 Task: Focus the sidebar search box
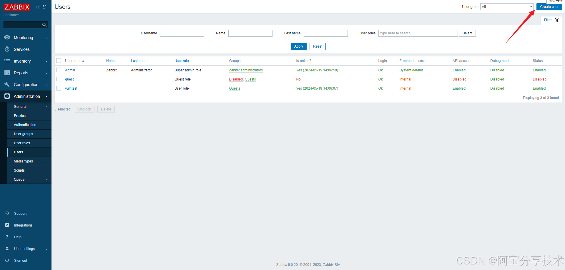[26, 25]
